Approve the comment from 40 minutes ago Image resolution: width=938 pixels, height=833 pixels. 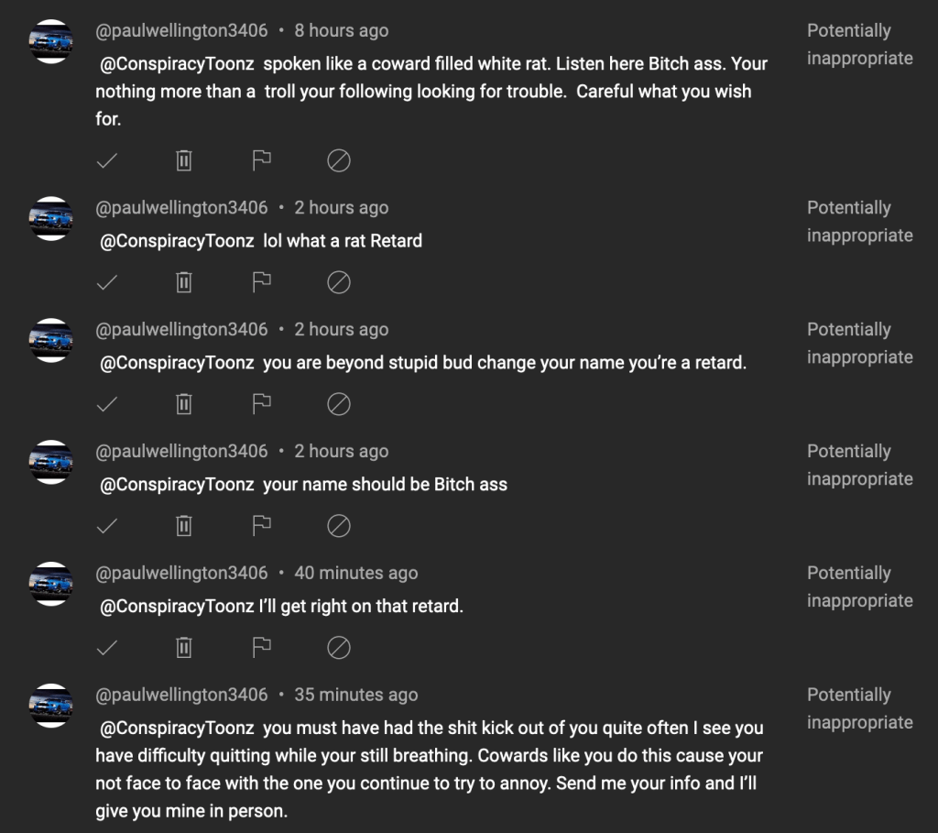107,648
